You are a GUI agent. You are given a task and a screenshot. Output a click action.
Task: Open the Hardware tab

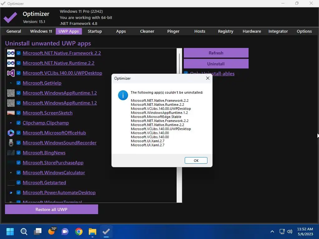tap(252, 31)
